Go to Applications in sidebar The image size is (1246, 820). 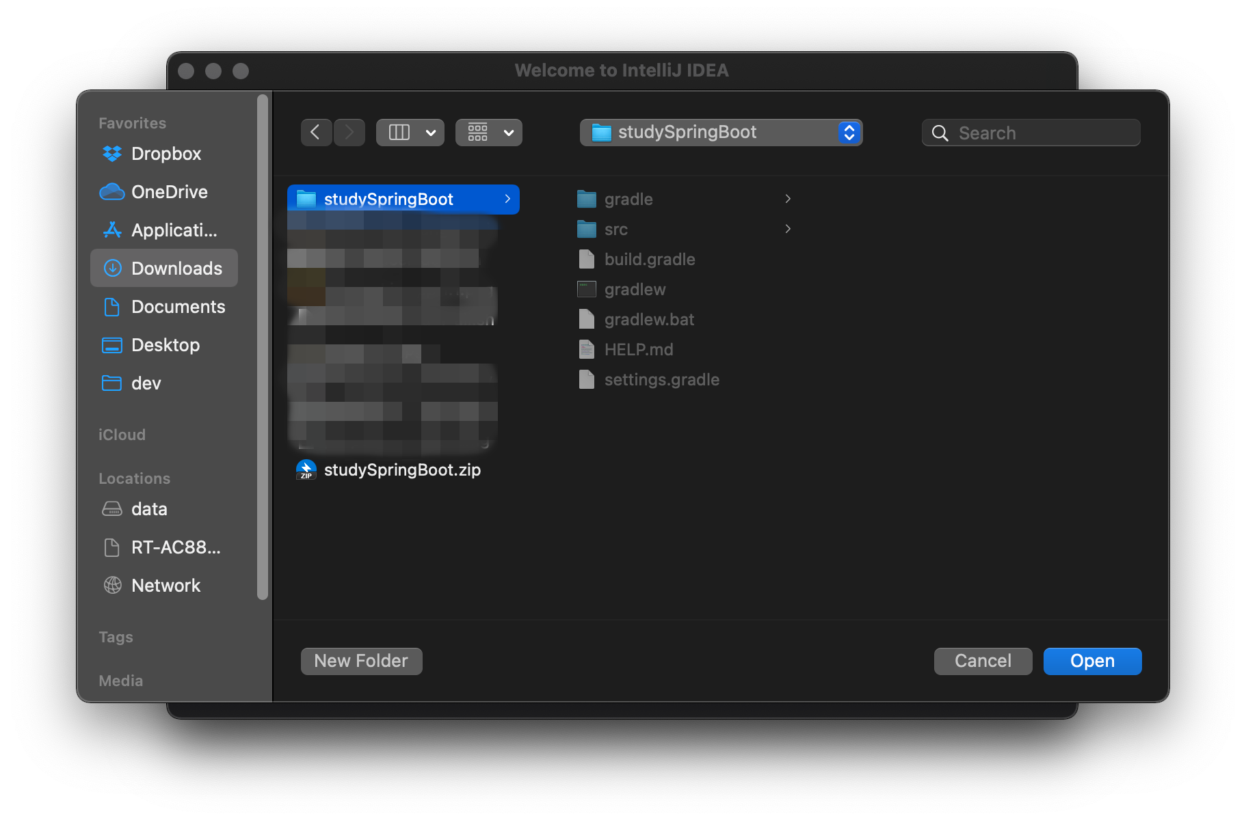[174, 230]
